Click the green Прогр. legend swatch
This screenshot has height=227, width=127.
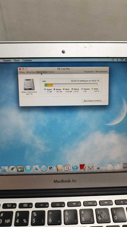point(72,89)
